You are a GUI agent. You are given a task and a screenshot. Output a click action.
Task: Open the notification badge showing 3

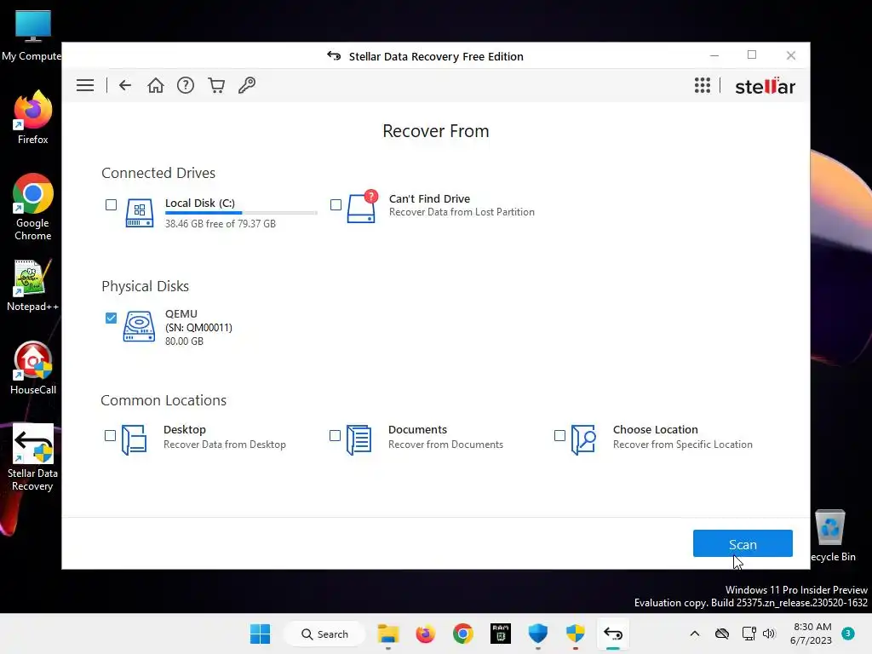pyautogui.click(x=848, y=634)
